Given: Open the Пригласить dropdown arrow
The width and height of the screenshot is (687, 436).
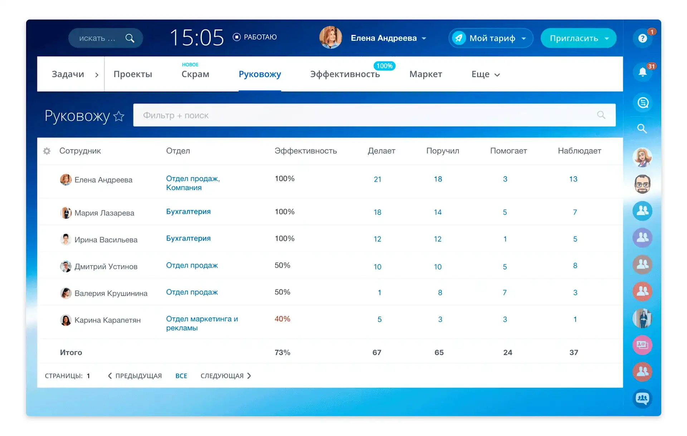Looking at the screenshot, I should pos(607,38).
